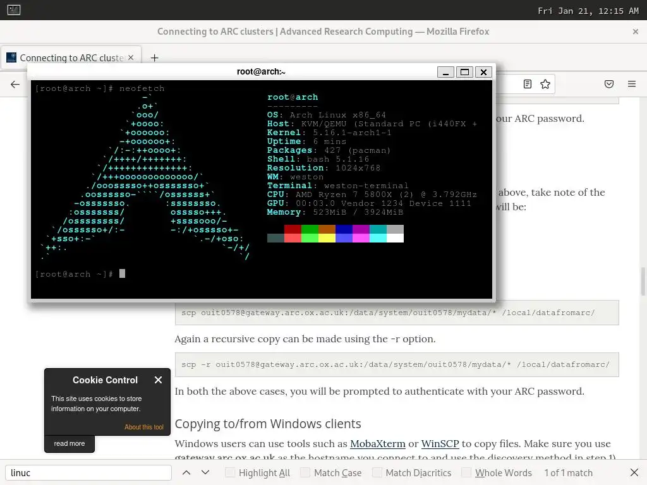Click 'Again a recursive copy' paragraph text
This screenshot has height=485, width=647.
pos(305,339)
